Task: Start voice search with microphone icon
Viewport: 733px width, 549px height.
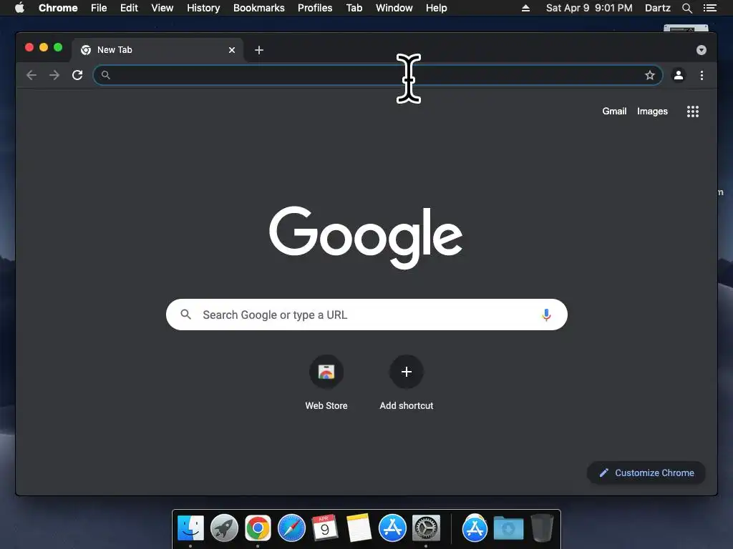Action: [546, 315]
